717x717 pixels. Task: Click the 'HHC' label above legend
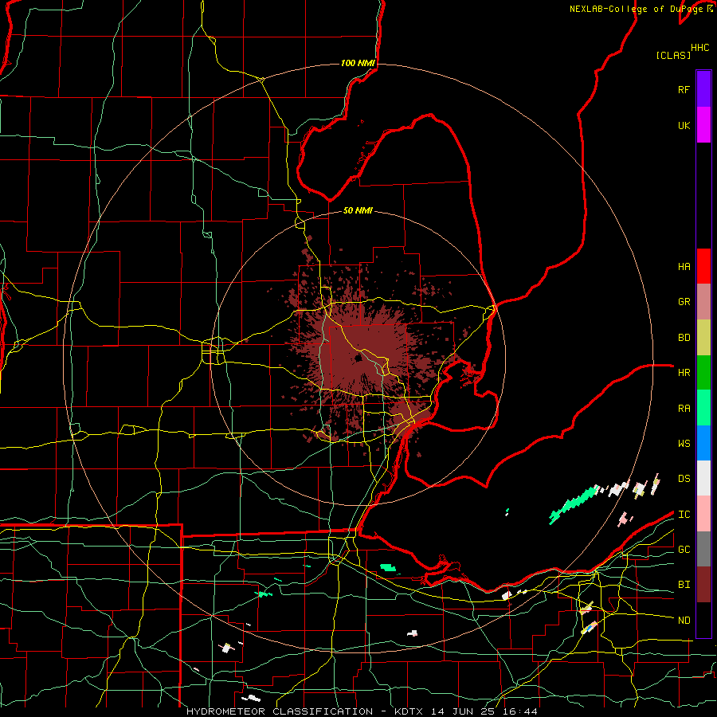[700, 48]
